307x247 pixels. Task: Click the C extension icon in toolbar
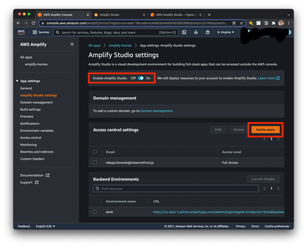[258, 23]
